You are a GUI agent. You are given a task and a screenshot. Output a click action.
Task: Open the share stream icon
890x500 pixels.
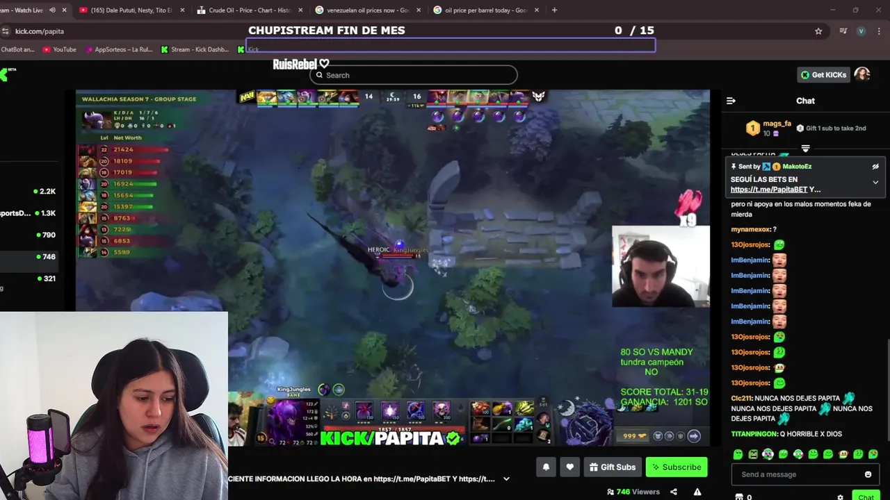673,492
